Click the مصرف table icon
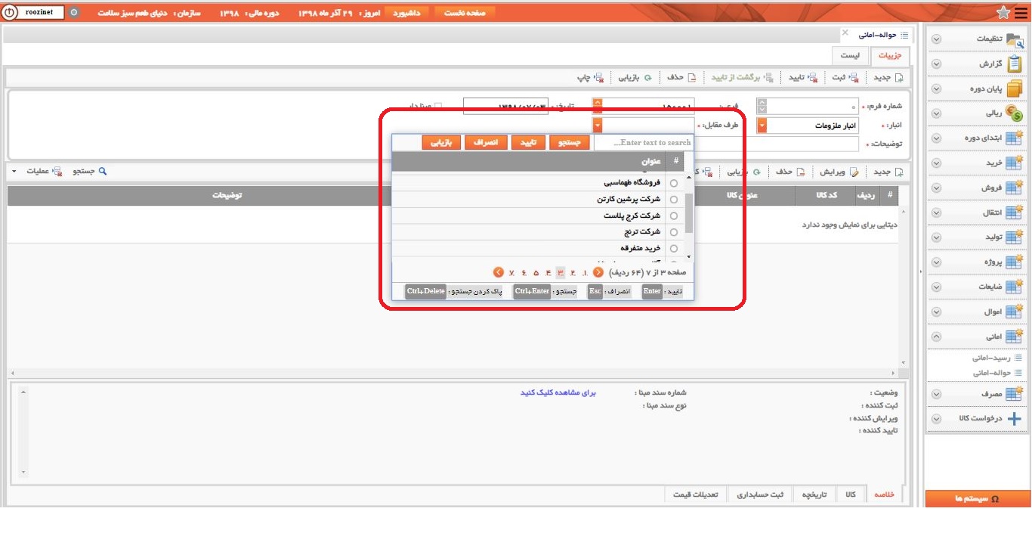 1015,394
